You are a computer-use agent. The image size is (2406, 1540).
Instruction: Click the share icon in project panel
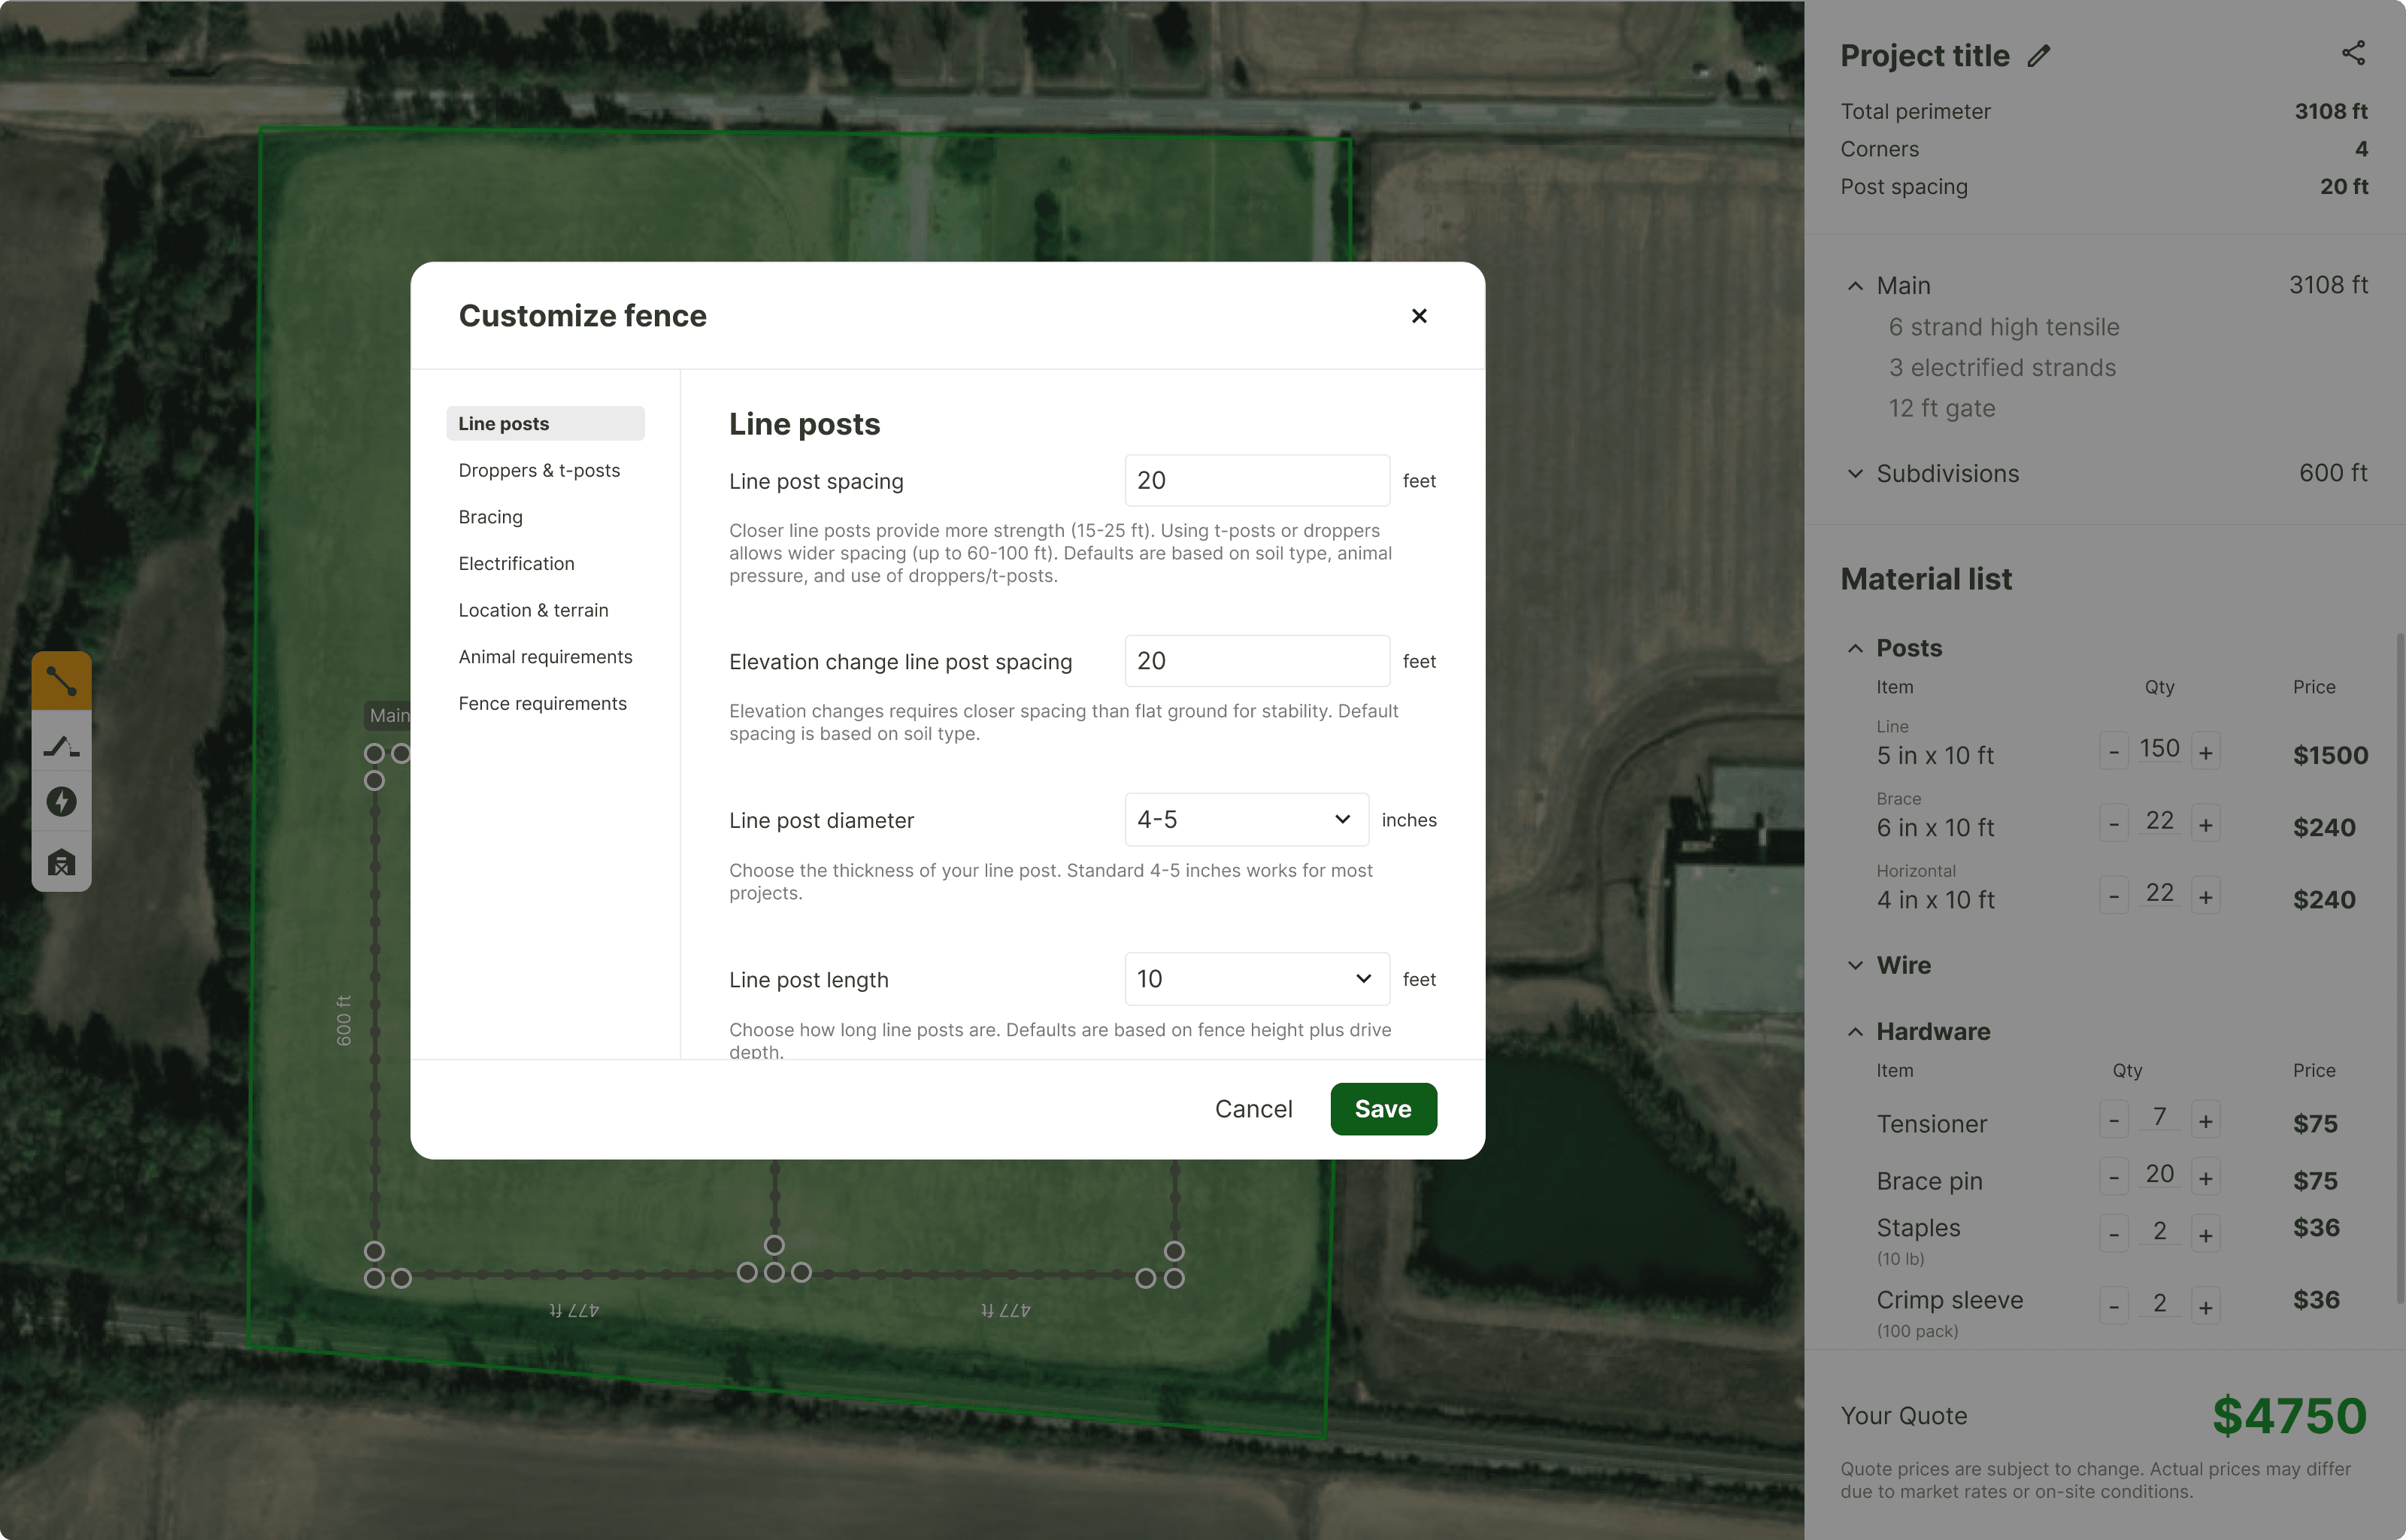pyautogui.click(x=2353, y=53)
